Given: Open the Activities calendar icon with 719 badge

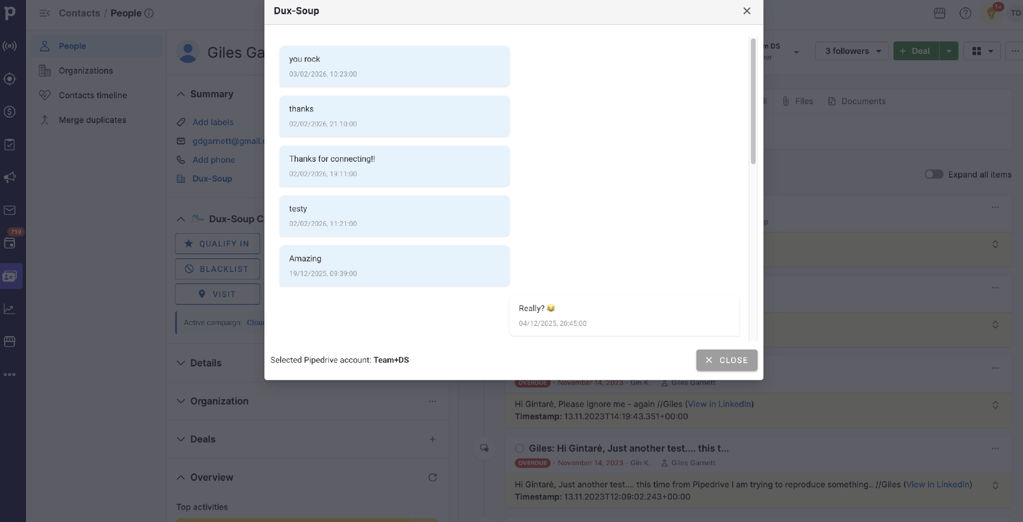Looking at the screenshot, I should tap(10, 243).
